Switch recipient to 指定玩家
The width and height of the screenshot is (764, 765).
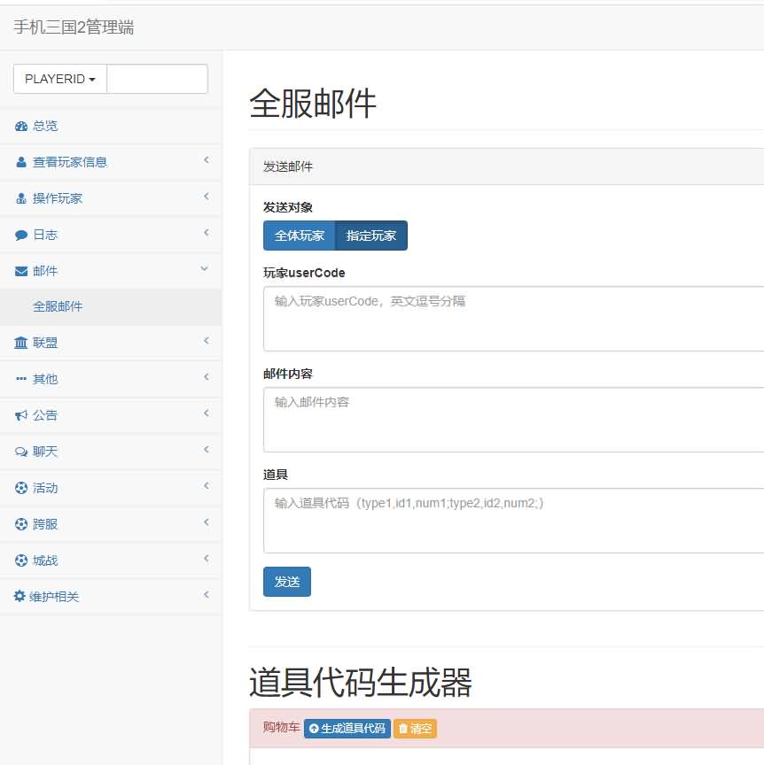(371, 236)
